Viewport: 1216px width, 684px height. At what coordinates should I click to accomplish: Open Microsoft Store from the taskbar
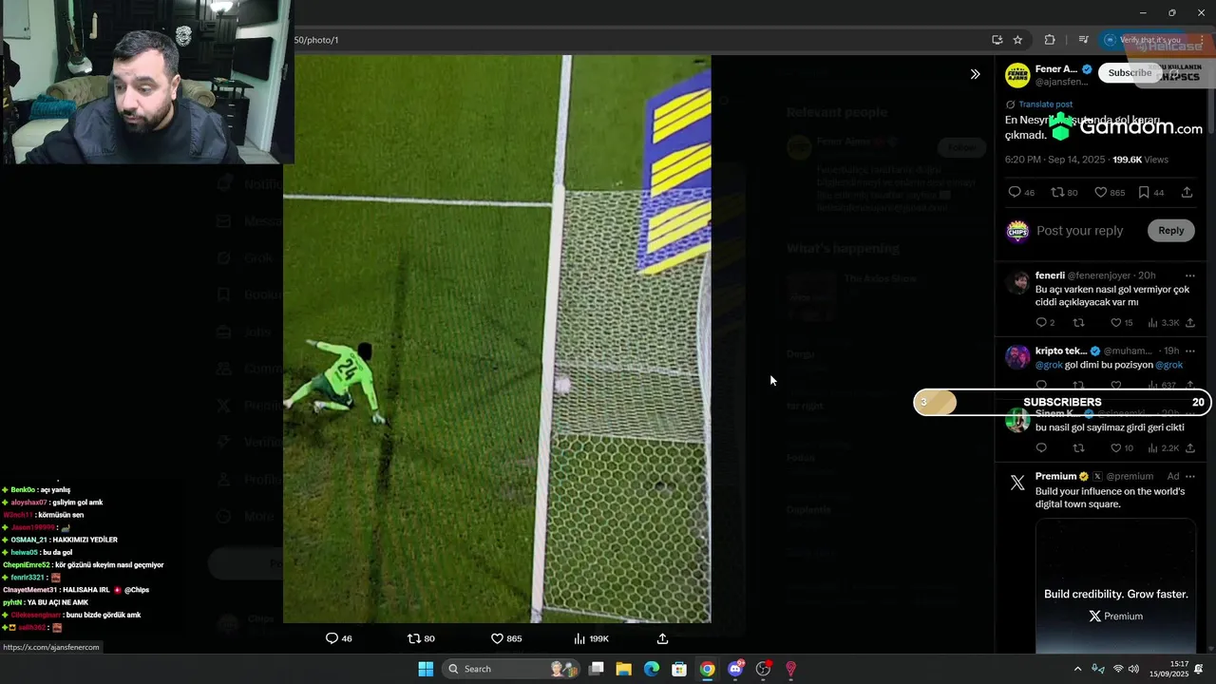pyautogui.click(x=679, y=669)
